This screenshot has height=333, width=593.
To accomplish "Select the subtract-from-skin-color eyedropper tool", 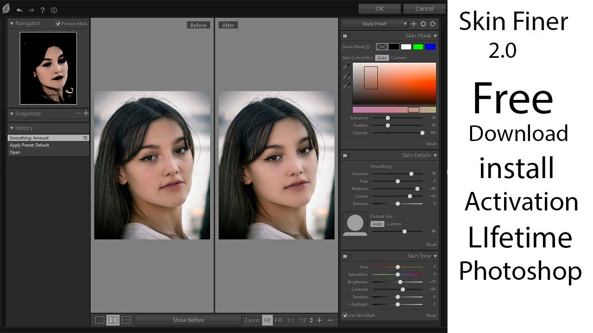I will pos(346,86).
